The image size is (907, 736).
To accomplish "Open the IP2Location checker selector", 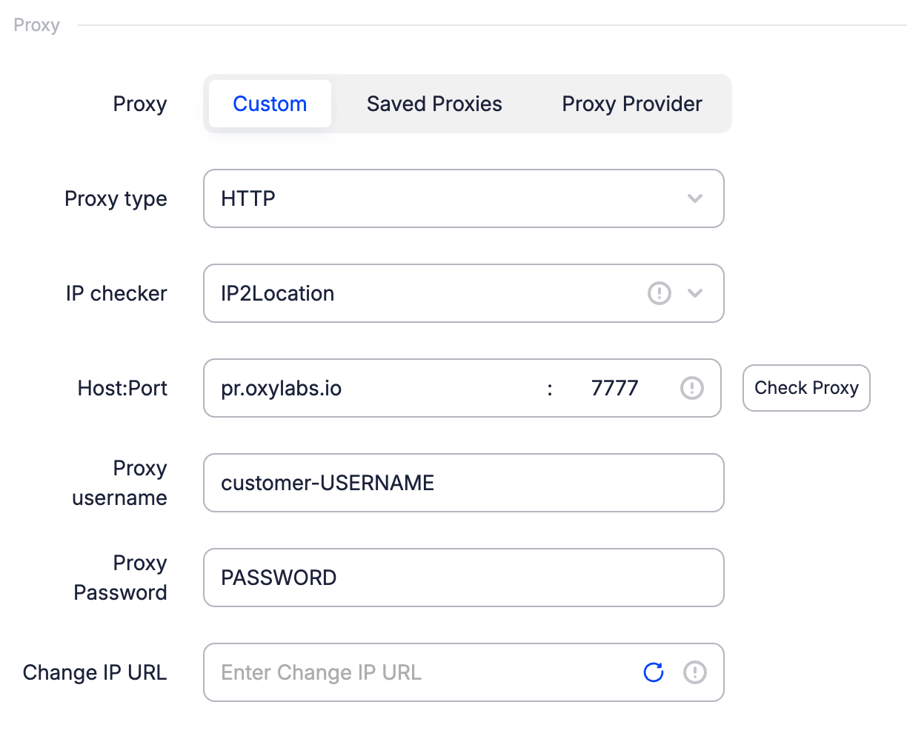I will (x=422, y=293).
